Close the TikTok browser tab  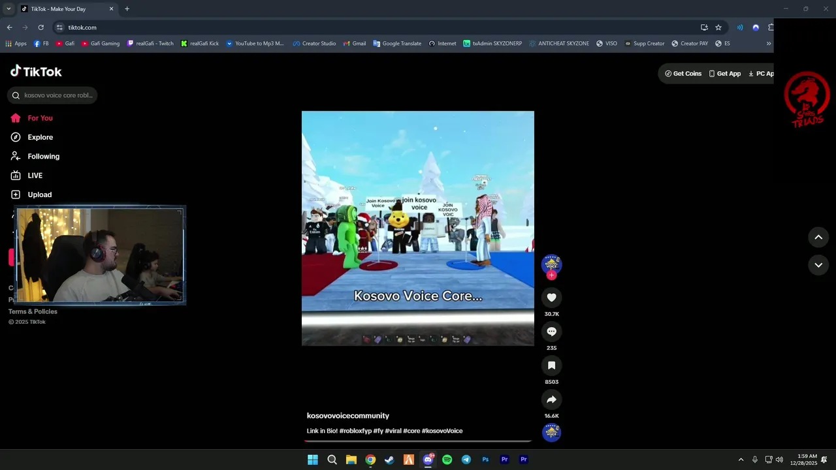point(111,8)
